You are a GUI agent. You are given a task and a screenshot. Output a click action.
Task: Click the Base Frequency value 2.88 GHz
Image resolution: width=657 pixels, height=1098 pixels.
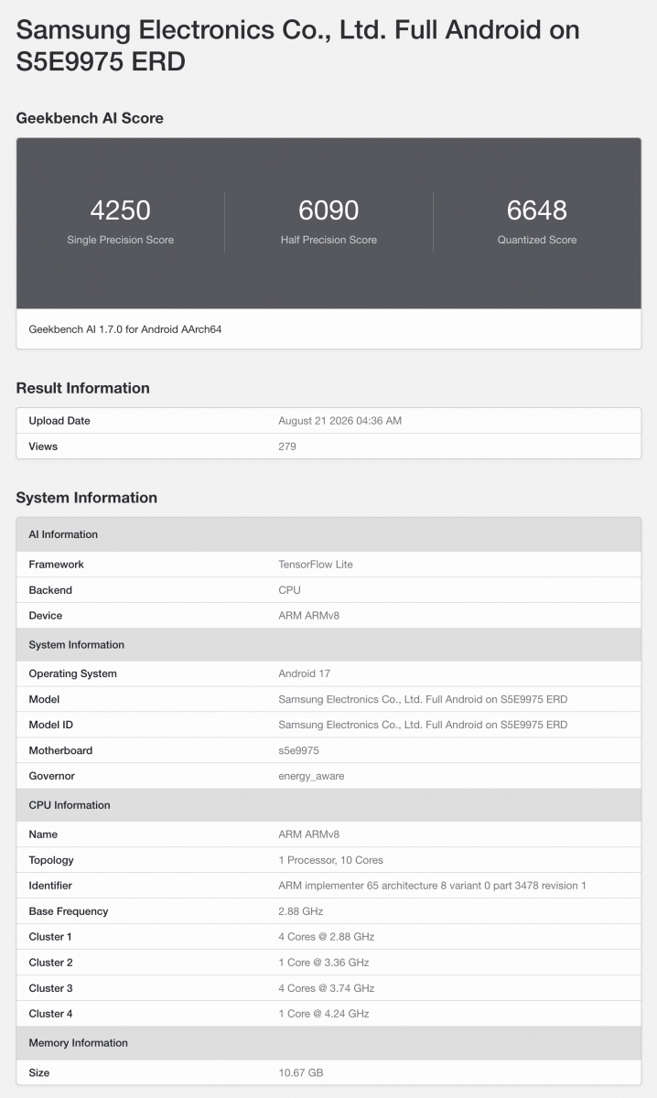tap(300, 911)
